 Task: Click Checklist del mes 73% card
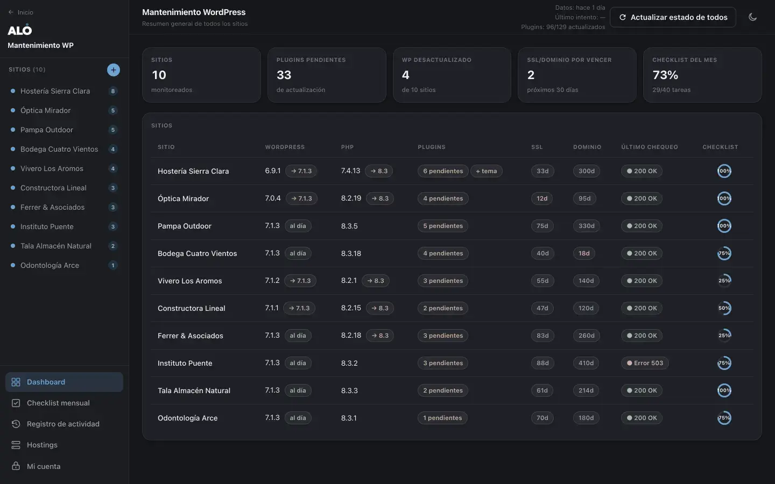[702, 75]
